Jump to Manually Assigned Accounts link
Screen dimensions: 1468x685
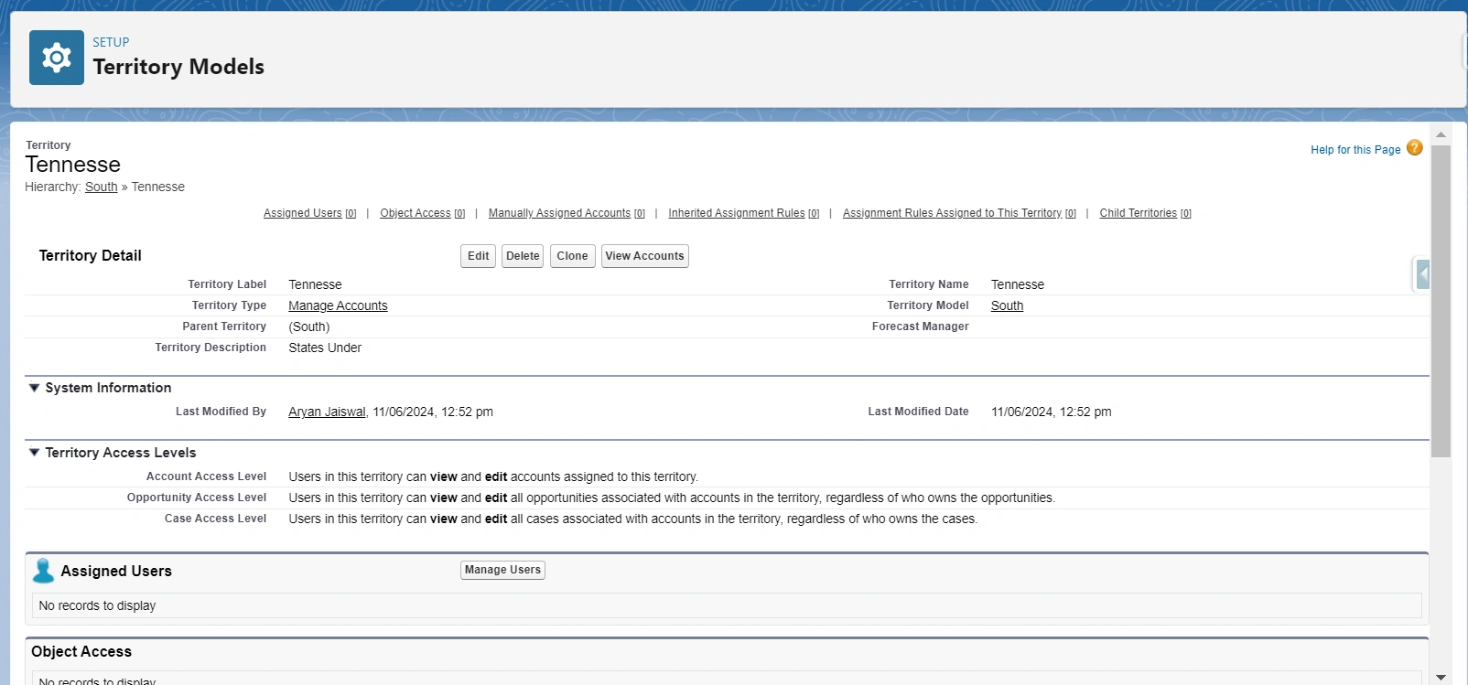click(x=559, y=213)
